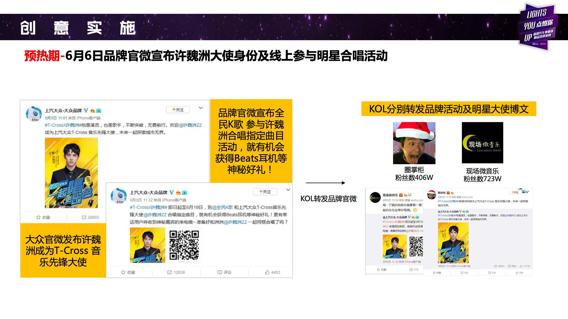Open large 许魏洲 poster in the 11:01 post
This screenshot has width=568, height=319.
(x=71, y=173)
